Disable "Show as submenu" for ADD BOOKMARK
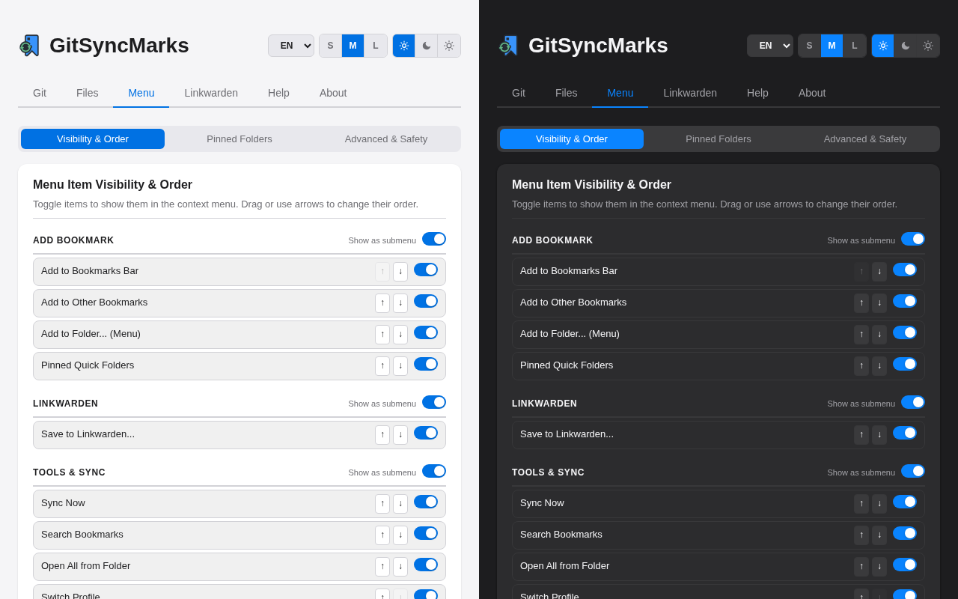Image resolution: width=958 pixels, height=599 pixels. [434, 239]
